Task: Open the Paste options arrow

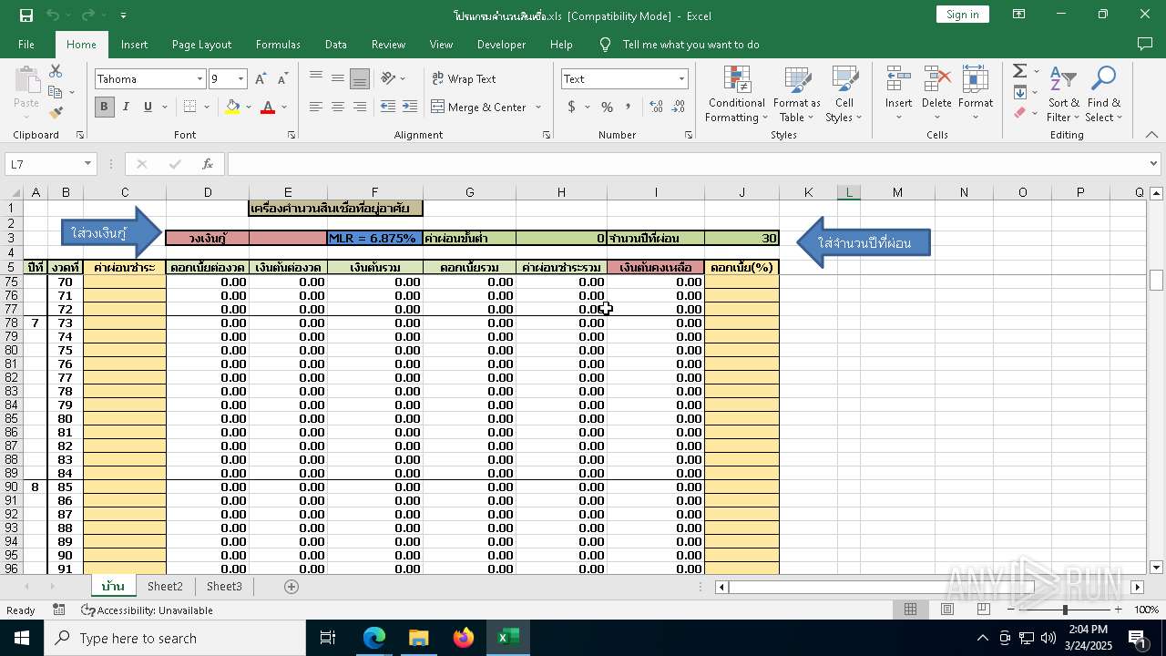Action: click(x=26, y=118)
